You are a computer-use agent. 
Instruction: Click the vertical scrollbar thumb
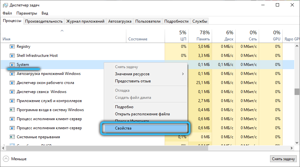(297, 92)
